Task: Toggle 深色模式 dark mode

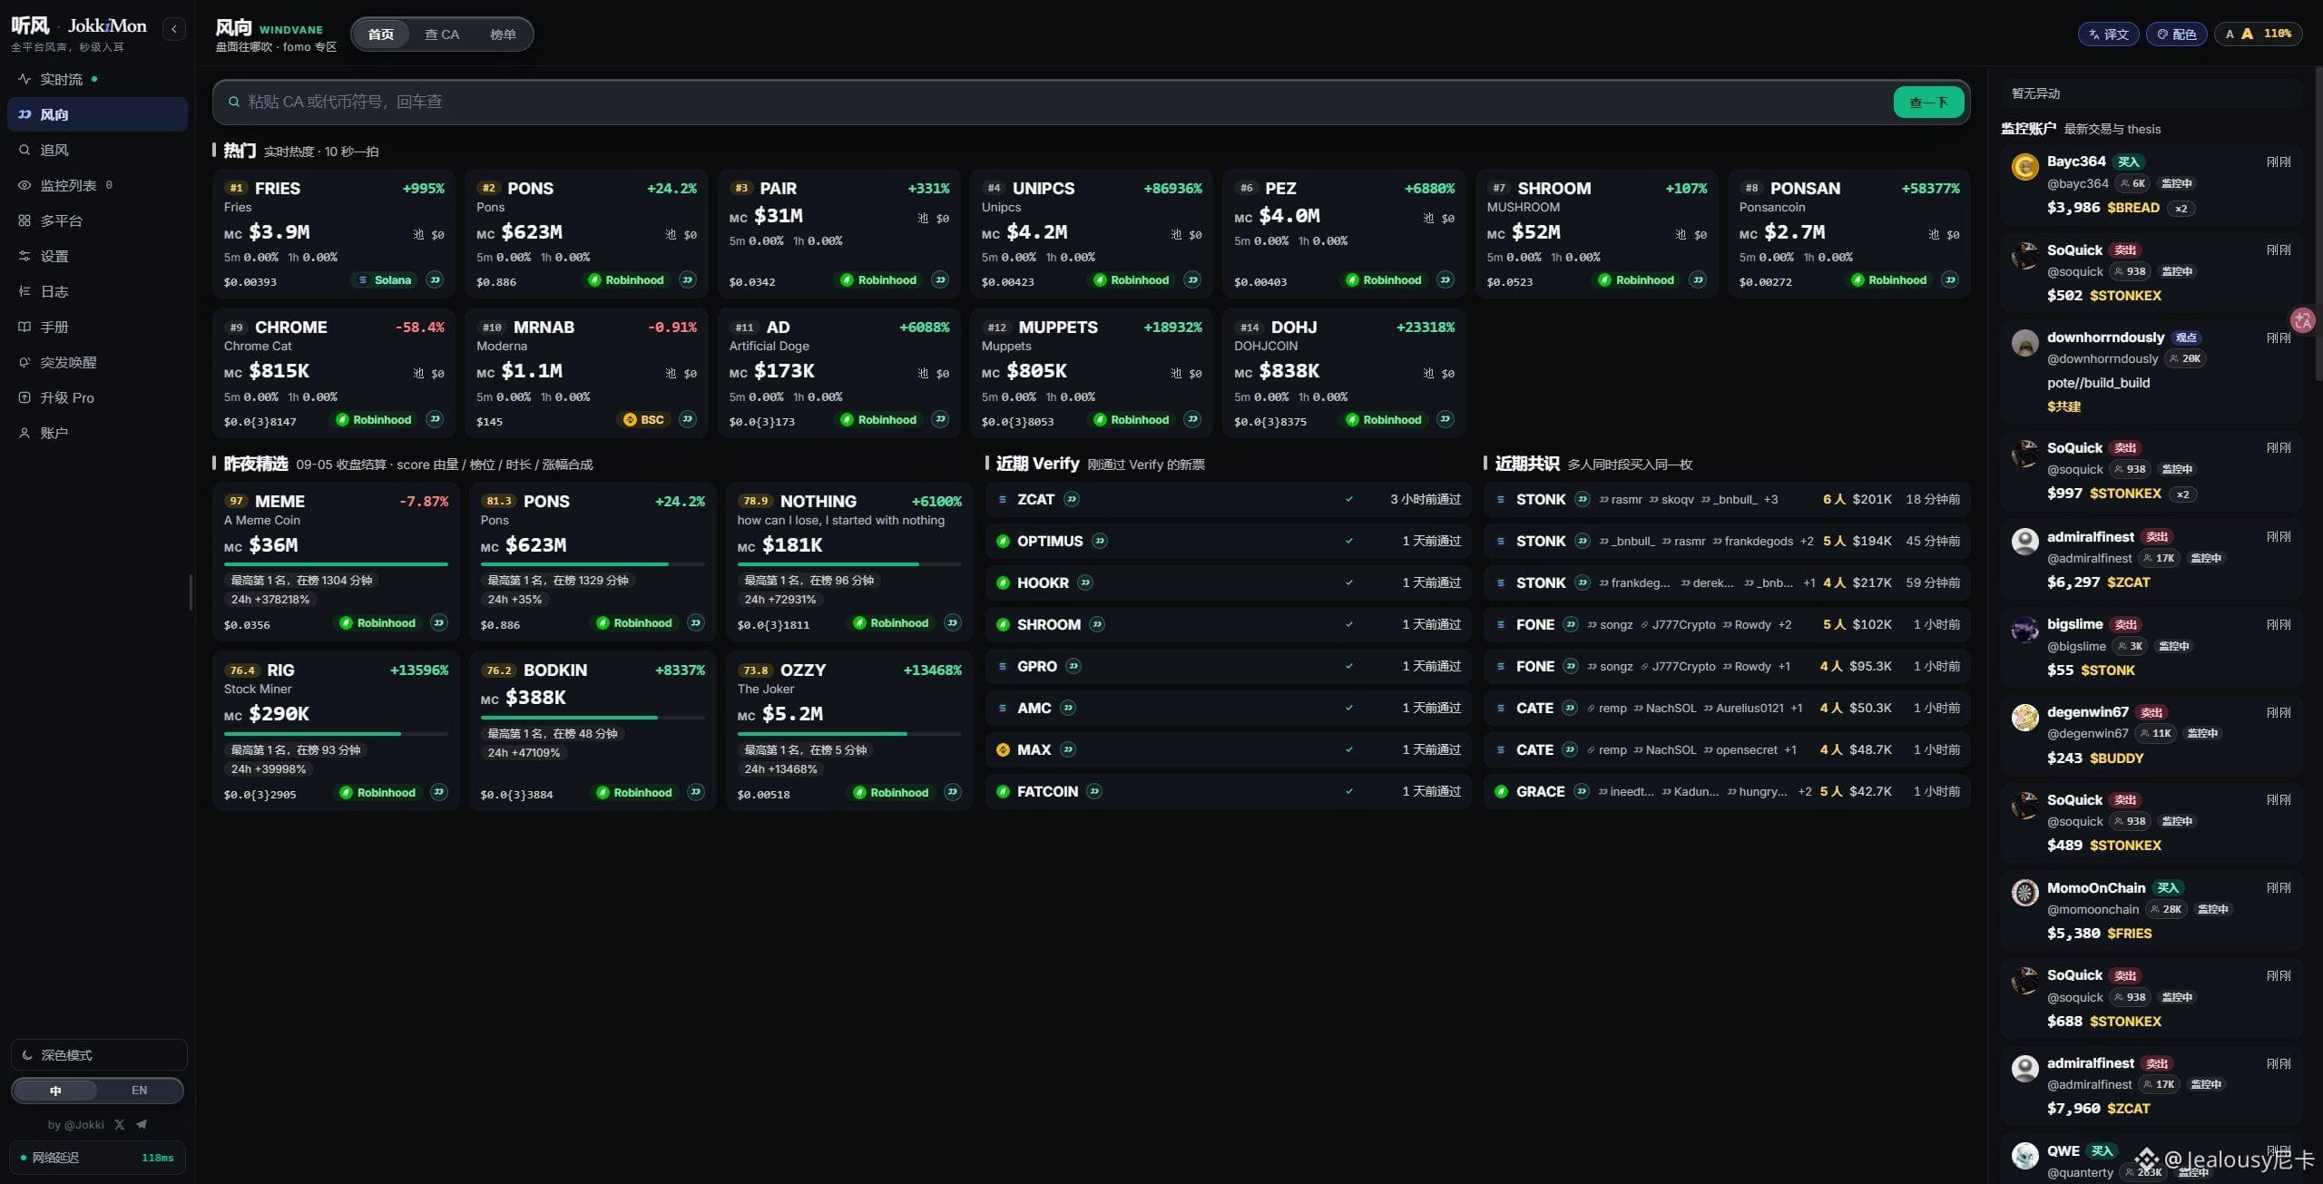Action: pos(99,1055)
